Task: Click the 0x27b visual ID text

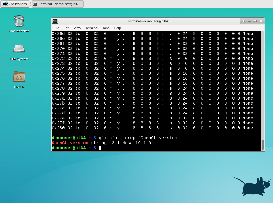Action: 58,103
